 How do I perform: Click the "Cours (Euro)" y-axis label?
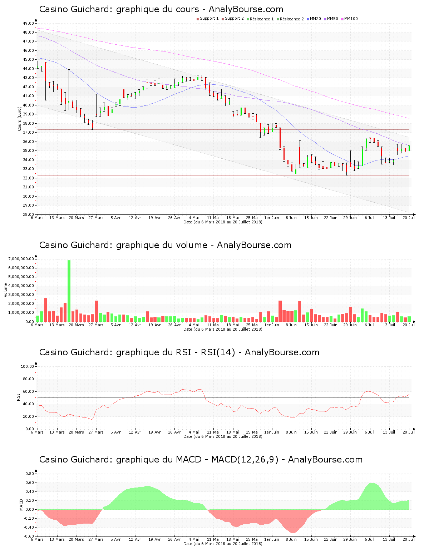click(x=20, y=119)
